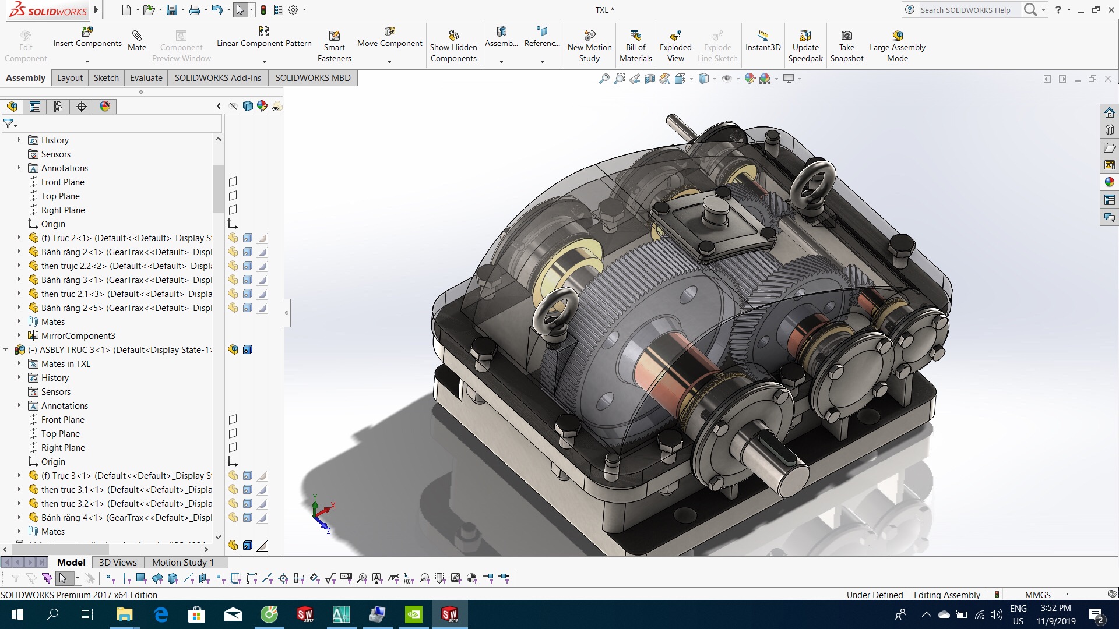Open the Motion Study 1 tab
The width and height of the screenshot is (1119, 629).
pyautogui.click(x=182, y=562)
